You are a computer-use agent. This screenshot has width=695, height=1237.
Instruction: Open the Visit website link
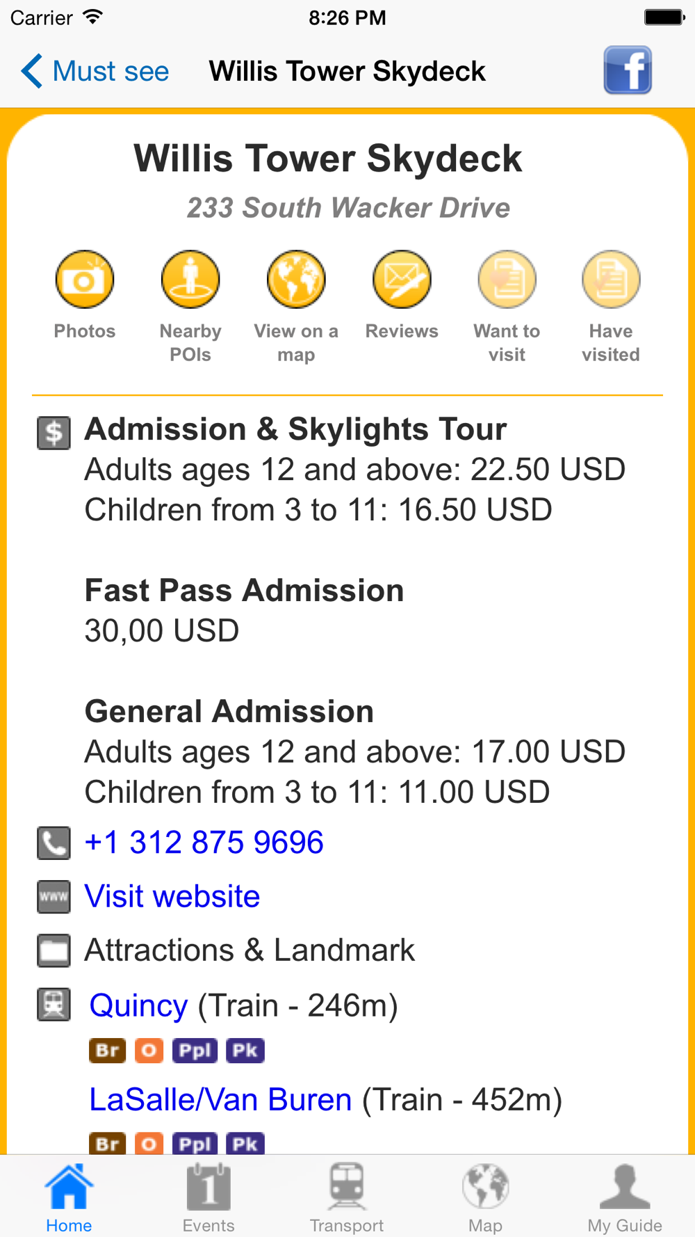tap(172, 896)
